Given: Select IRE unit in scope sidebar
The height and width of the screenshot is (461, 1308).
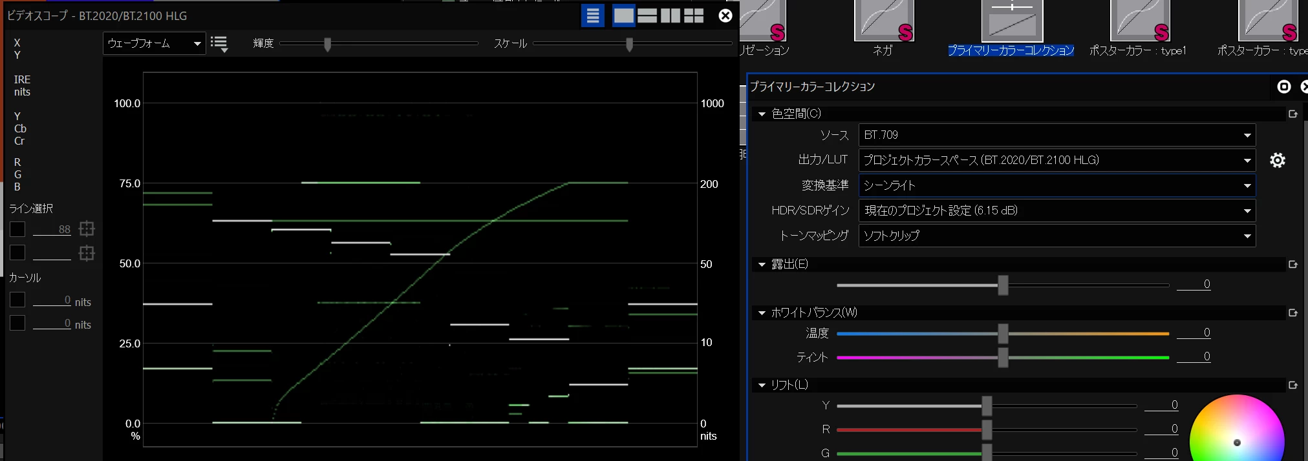Looking at the screenshot, I should pos(22,79).
